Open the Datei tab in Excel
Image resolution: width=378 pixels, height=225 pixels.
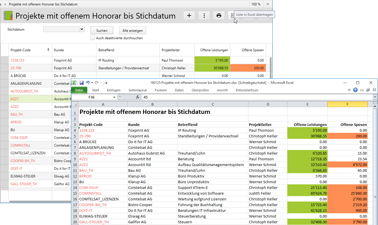pyautogui.click(x=79, y=90)
